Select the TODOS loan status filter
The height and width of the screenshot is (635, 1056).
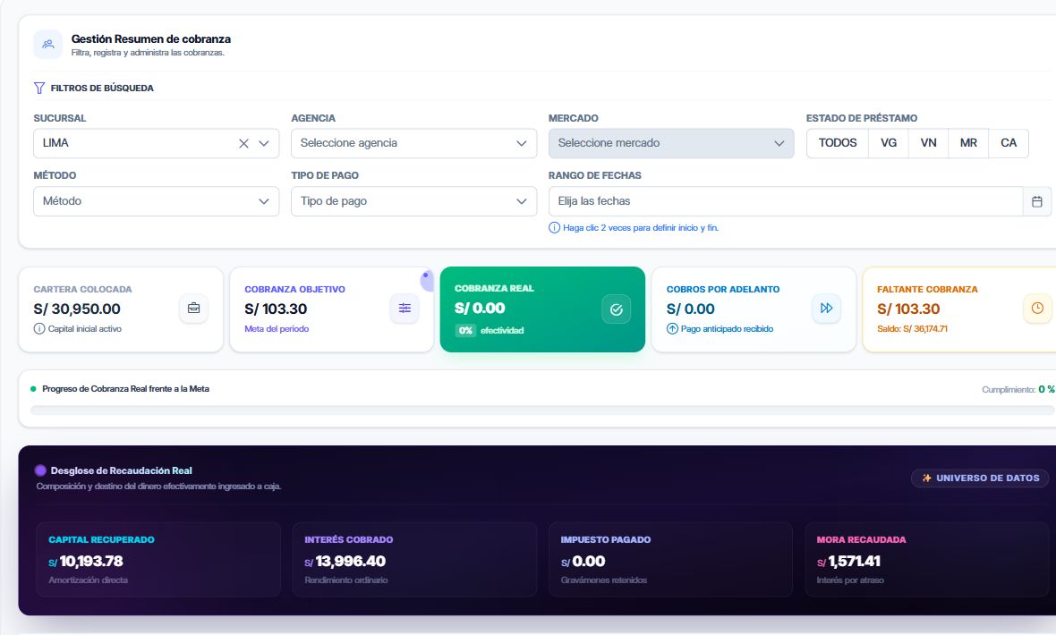click(x=838, y=143)
